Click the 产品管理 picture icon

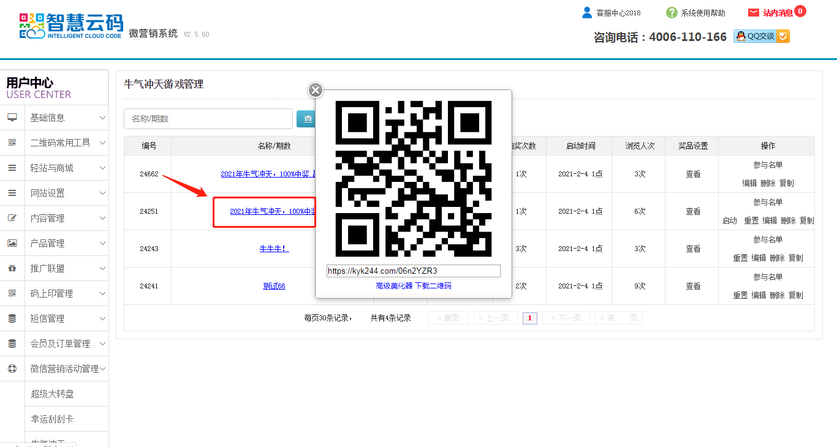coord(12,243)
